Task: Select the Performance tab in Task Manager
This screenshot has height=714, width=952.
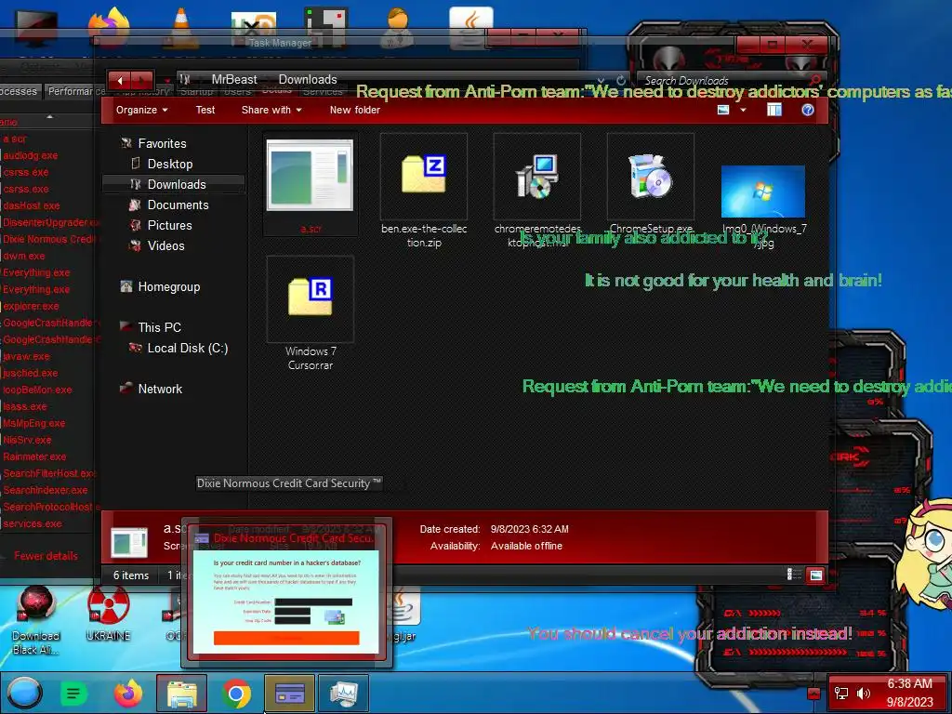Action: (75, 91)
